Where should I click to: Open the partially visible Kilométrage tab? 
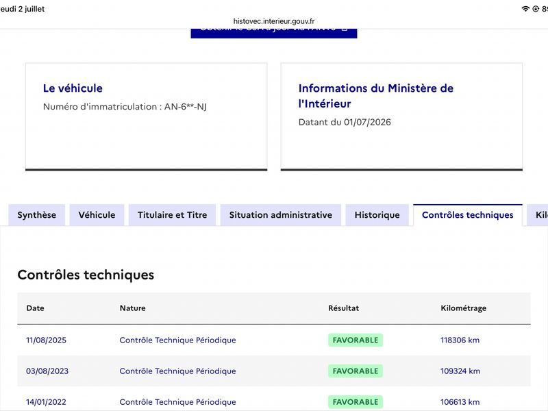tap(538, 215)
